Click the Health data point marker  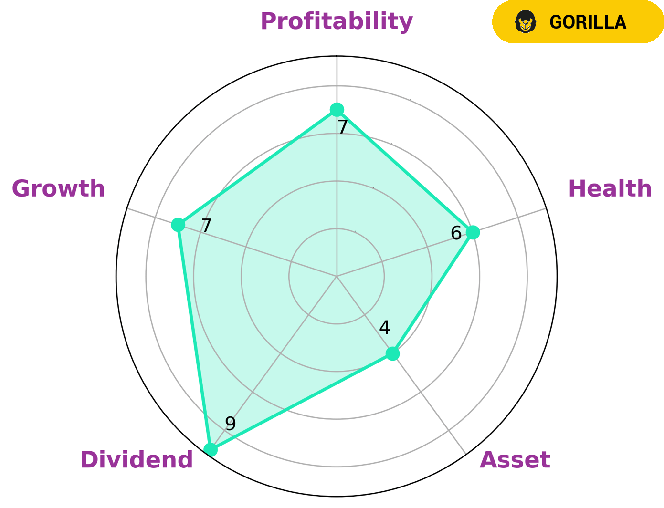pos(473,232)
